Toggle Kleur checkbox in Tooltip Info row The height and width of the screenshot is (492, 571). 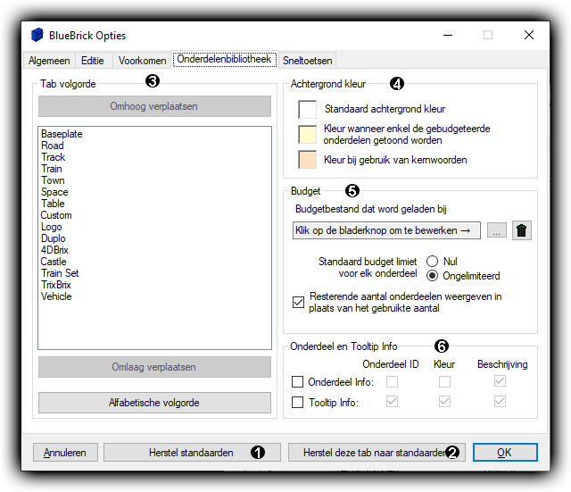pos(444,402)
